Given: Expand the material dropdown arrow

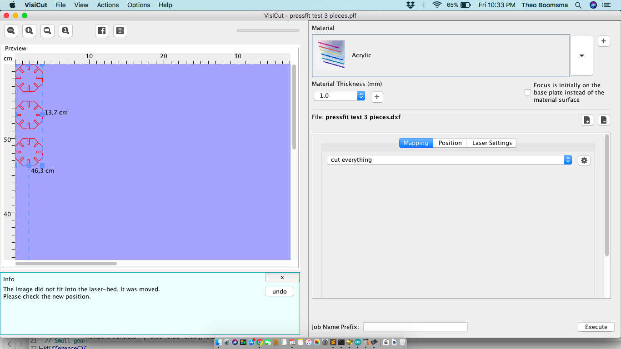Looking at the screenshot, I should (582, 55).
